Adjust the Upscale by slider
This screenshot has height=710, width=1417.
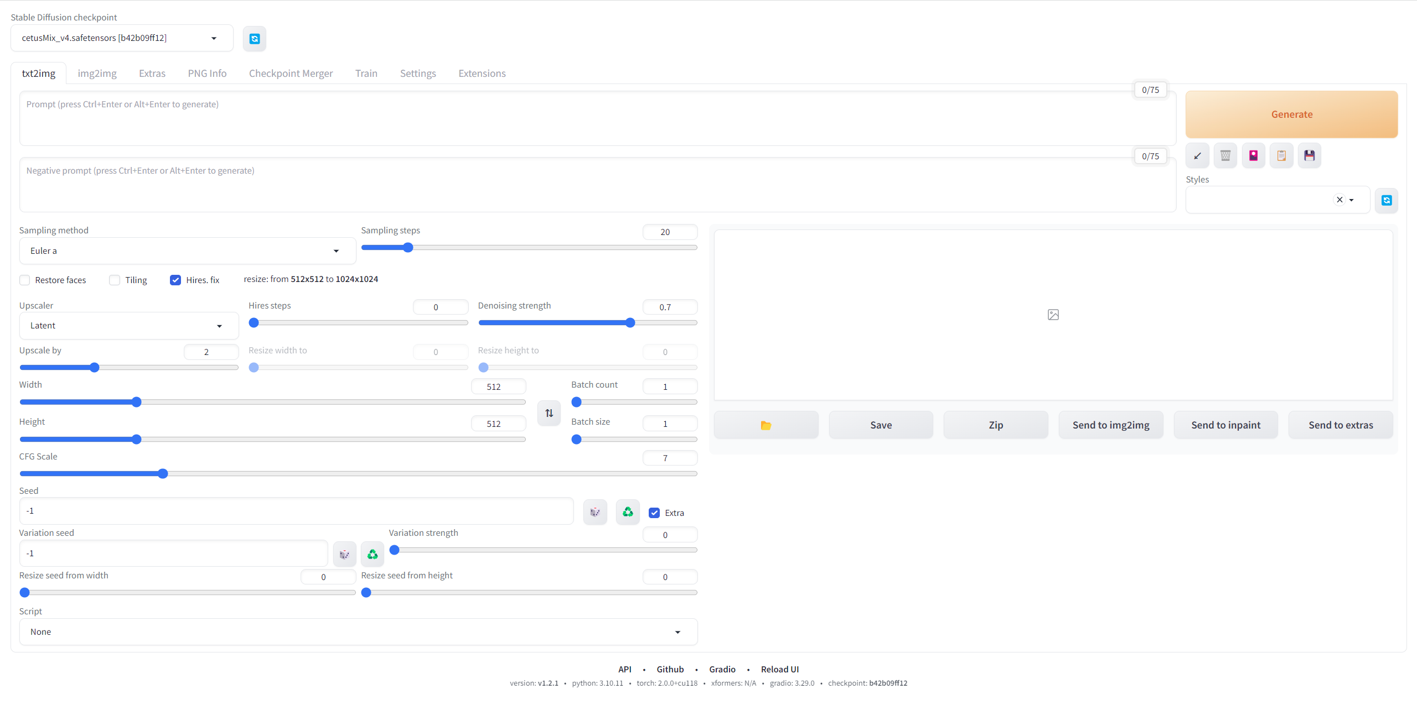[x=129, y=368]
